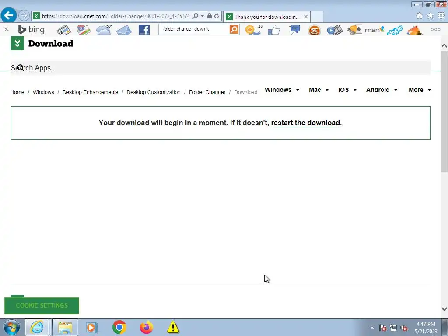Open the browser Tools gear icon
This screenshot has height=336, width=448.
[441, 16]
